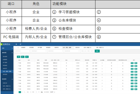Screen dimensions: 140x94
Task: Click the 上沙社区 cell in the table
Action: [55, 75]
